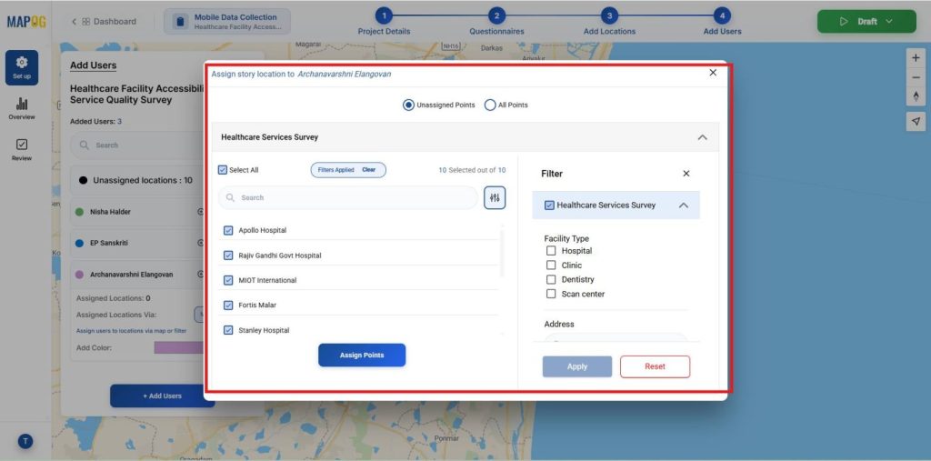Viewport: 931px width, 461px height.
Task: Zoom in on the map
Action: coord(916,58)
